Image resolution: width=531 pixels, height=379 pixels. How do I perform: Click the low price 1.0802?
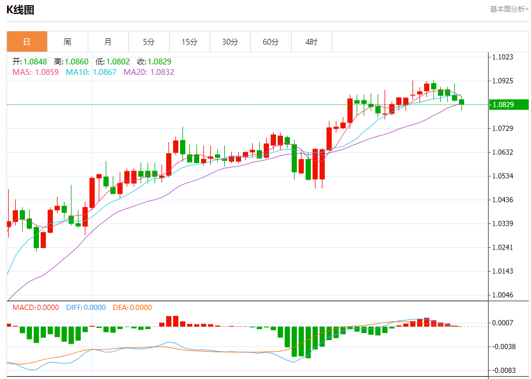tap(118, 62)
